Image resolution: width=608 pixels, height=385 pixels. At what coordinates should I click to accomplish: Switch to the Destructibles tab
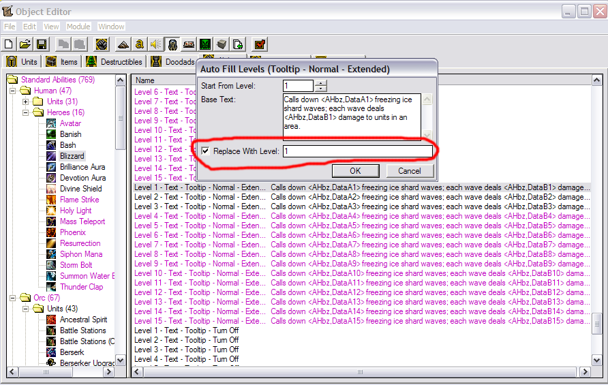click(x=114, y=61)
